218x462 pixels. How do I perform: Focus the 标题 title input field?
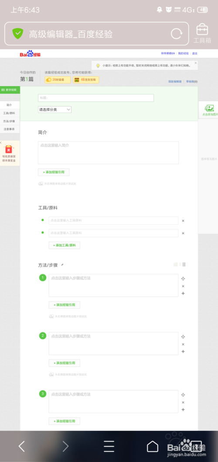coord(96,98)
